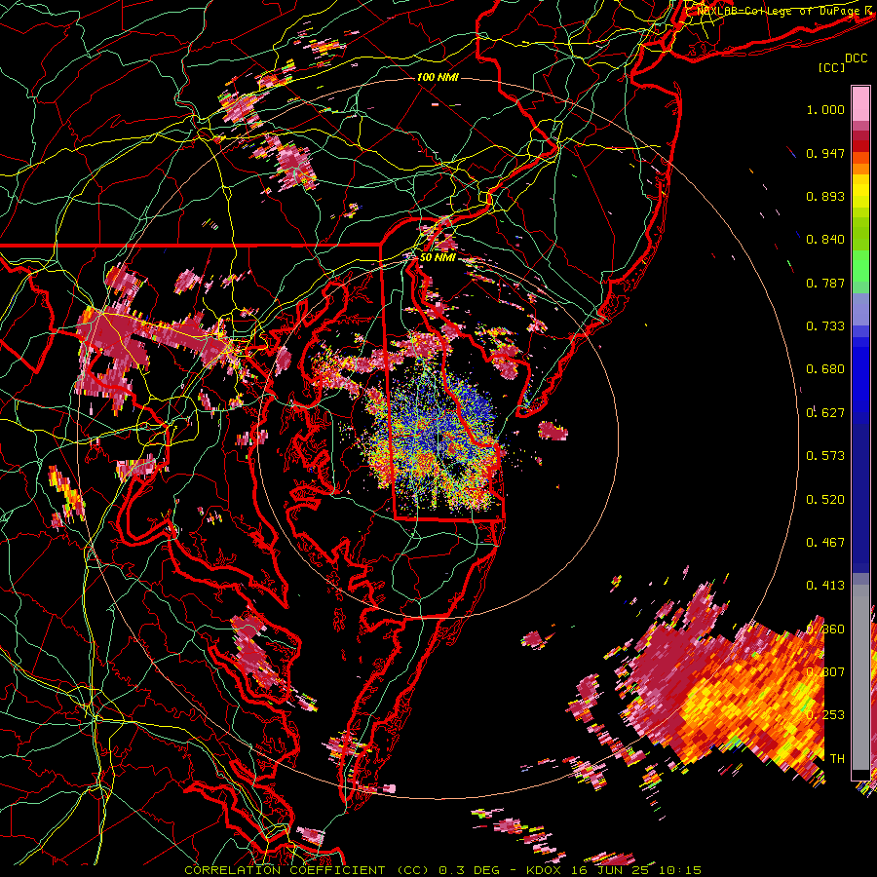Click the 0.413 legend value

[x=825, y=586]
